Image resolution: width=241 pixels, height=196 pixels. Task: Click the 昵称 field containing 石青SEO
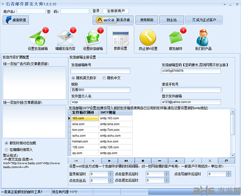[100, 90]
